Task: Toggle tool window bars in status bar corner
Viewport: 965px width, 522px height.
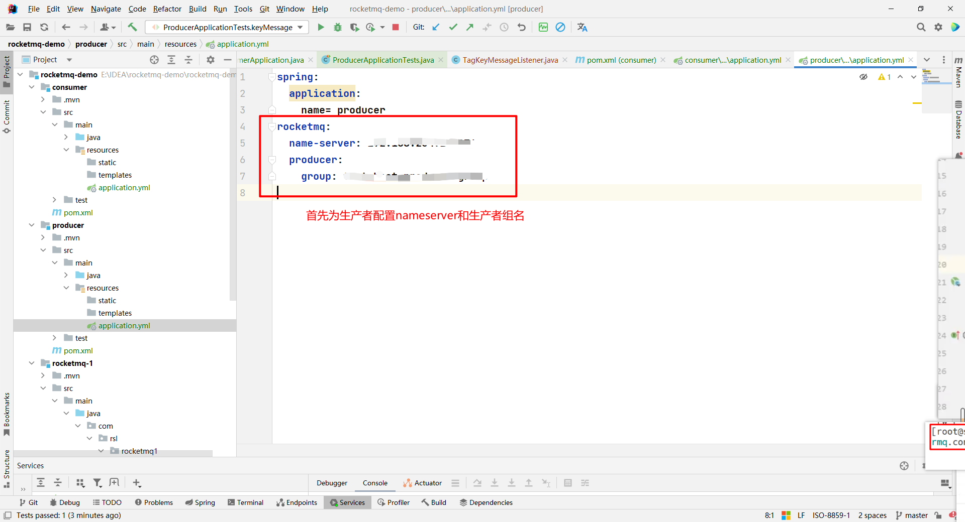Action: coord(8,515)
